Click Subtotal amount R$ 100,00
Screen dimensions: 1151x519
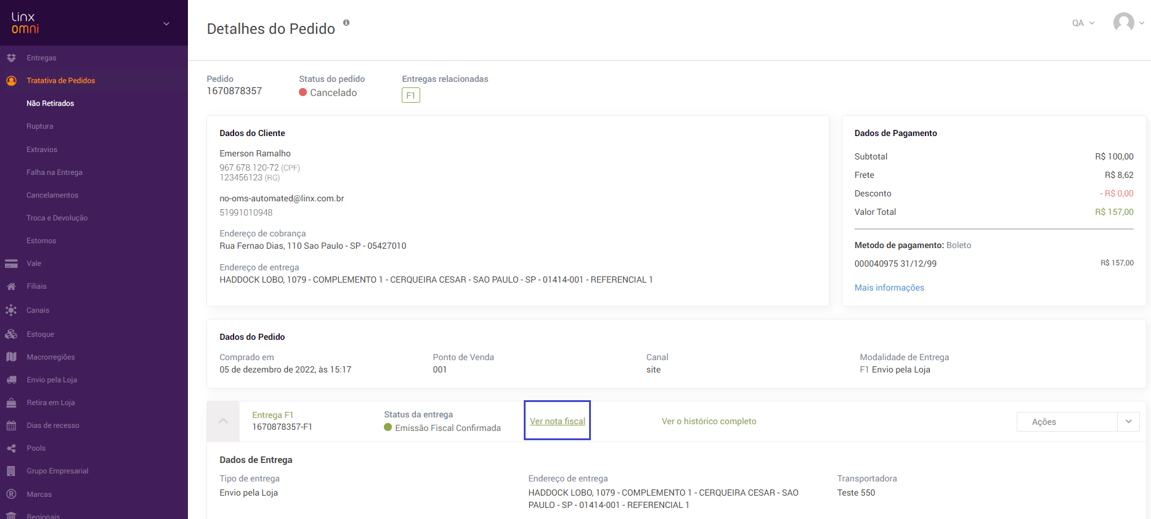1114,156
